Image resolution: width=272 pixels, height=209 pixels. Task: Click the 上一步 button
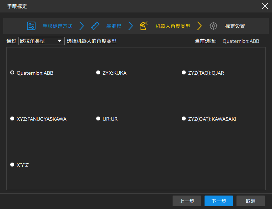coord(187,201)
